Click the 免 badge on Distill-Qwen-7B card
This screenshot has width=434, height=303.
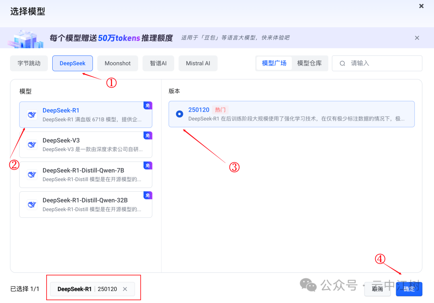click(x=148, y=166)
